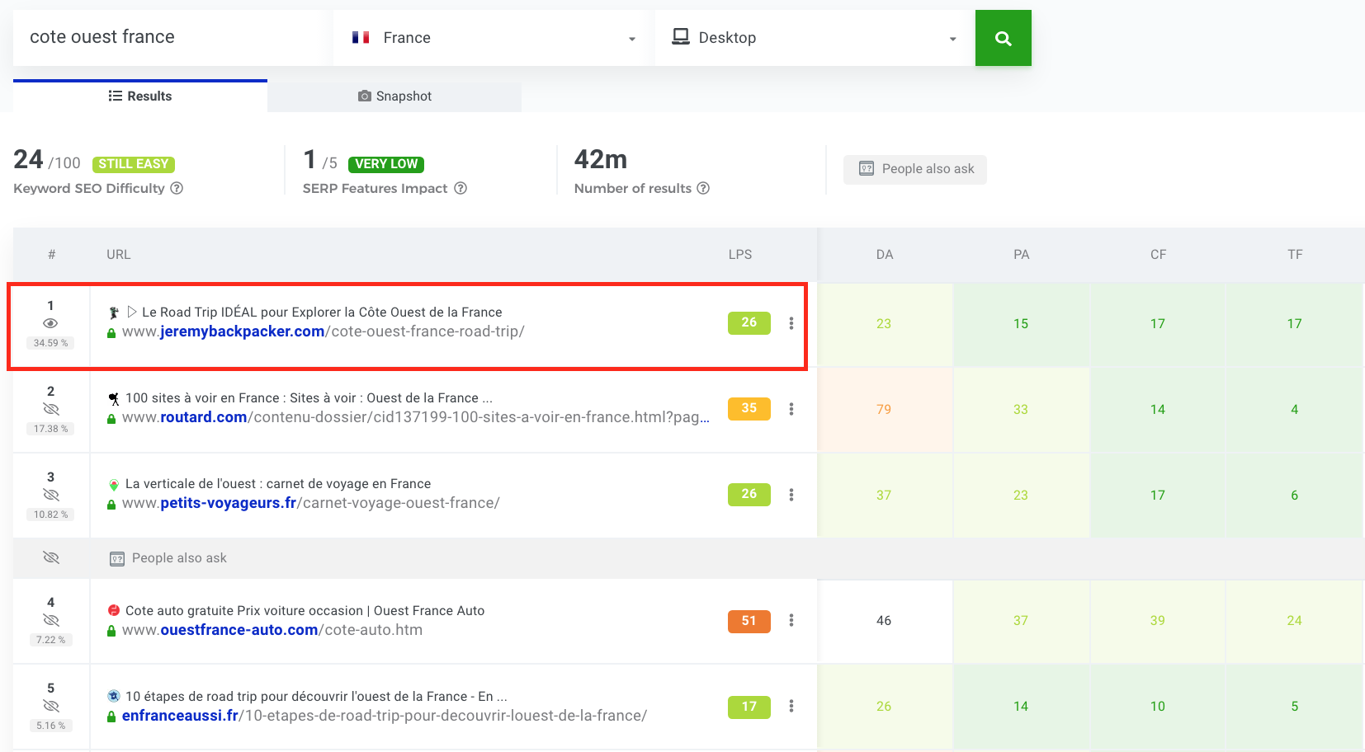Open the three-dot menu for the enfranceaussi.fr result
This screenshot has width=1365, height=752.
click(x=791, y=706)
